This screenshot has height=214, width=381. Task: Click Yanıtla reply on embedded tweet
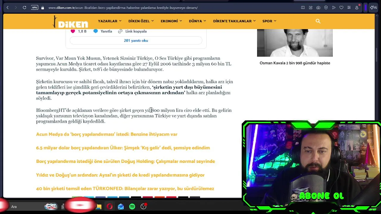(103, 31)
